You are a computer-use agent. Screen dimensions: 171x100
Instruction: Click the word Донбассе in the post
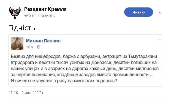tap(101, 63)
